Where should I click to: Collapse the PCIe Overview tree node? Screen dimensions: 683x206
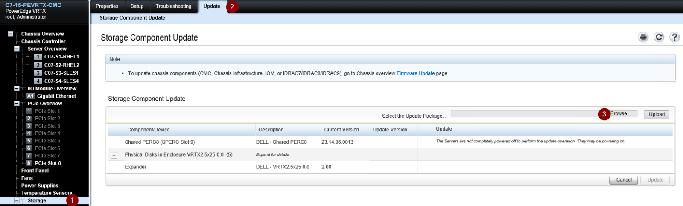pos(17,103)
